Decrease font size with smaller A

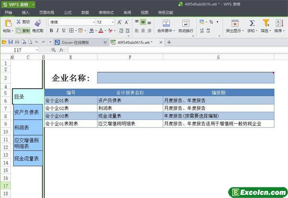tap(127, 22)
